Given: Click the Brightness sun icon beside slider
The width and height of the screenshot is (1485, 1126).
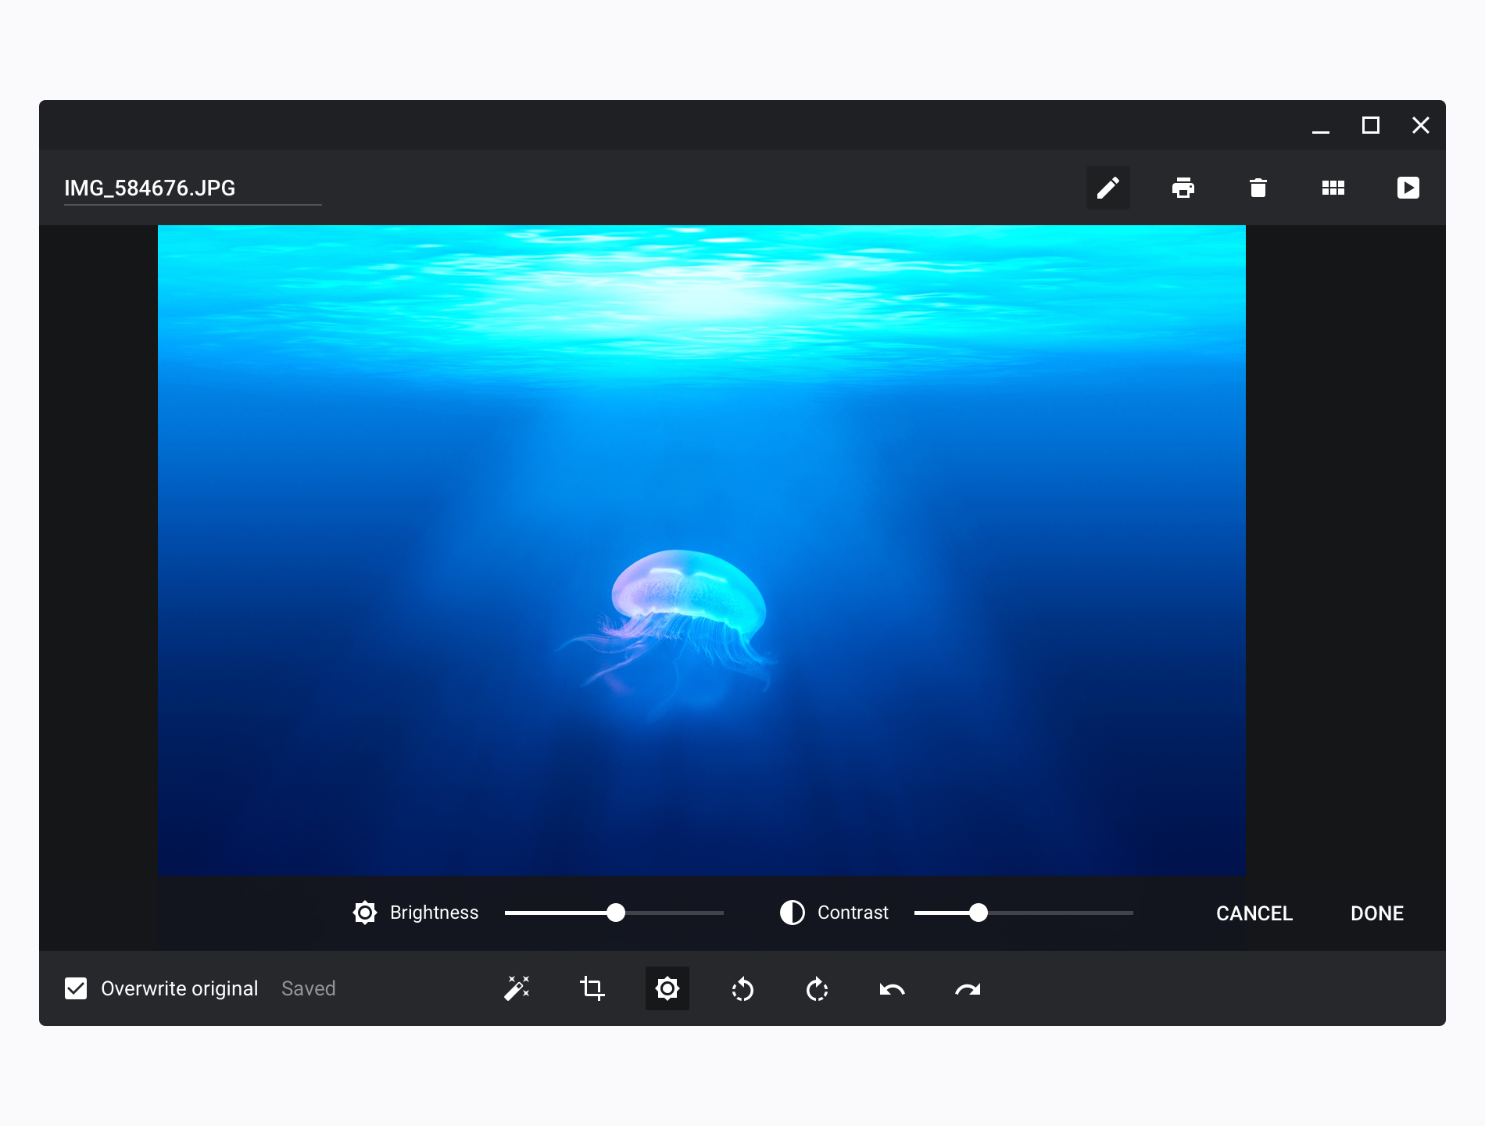Looking at the screenshot, I should tap(365, 913).
